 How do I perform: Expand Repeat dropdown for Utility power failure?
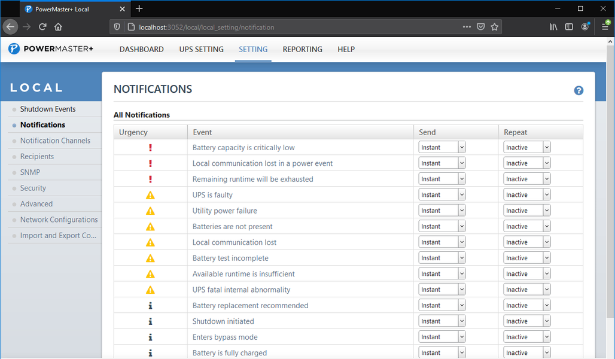click(527, 211)
